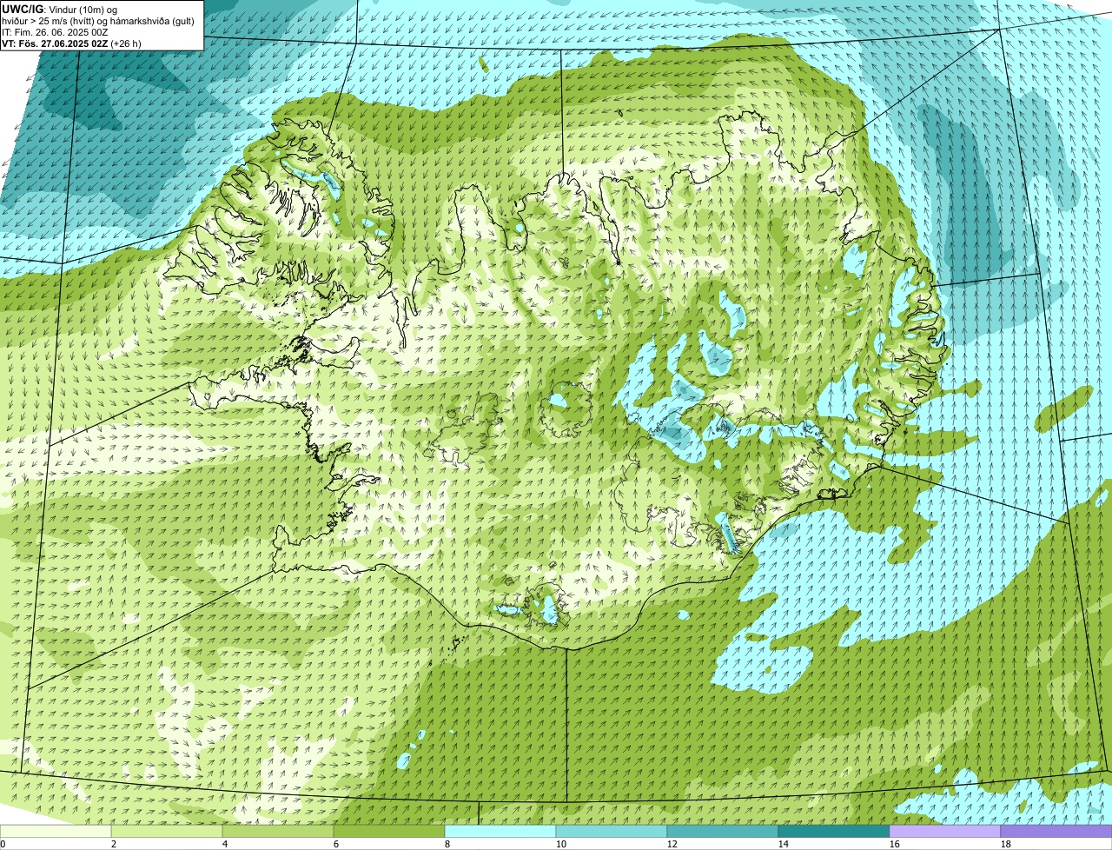Click the "18" label on the wind scale
The image size is (1112, 850).
point(1006,844)
